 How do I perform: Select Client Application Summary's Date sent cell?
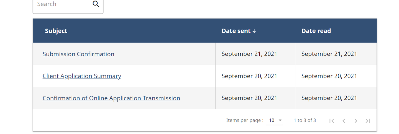(x=249, y=76)
